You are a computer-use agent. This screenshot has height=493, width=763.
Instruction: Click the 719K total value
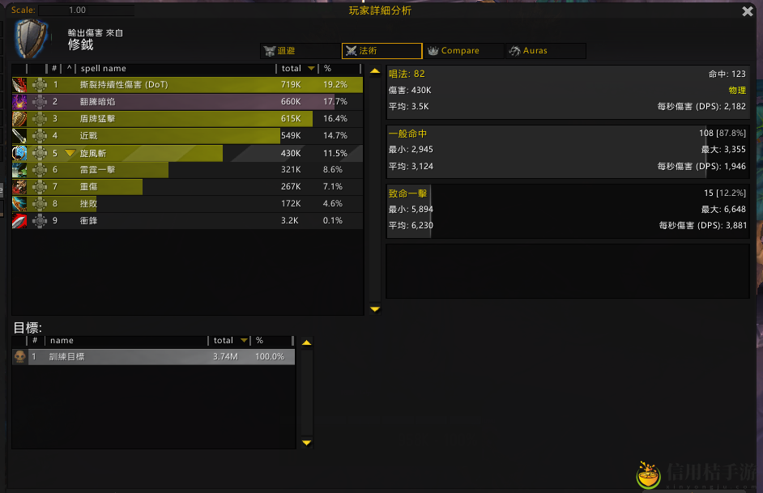click(x=291, y=85)
